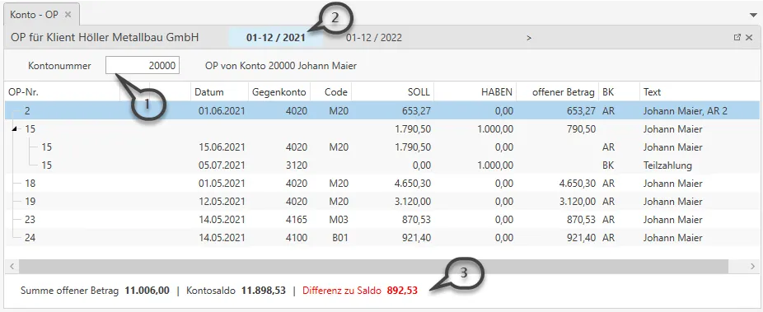763x312 pixels.
Task: Close the Konto - OP tab
Action: 68,15
